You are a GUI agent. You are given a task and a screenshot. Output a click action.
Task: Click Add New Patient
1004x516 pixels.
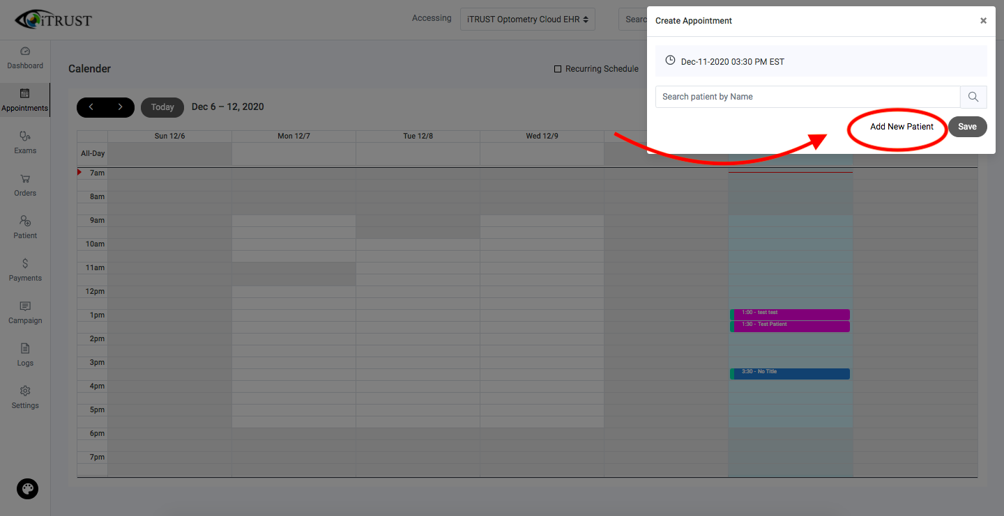[902, 127]
